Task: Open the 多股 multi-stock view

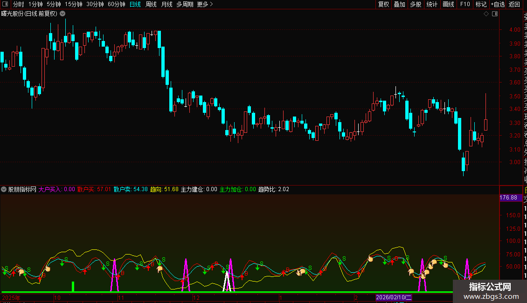Action: pyautogui.click(x=416, y=4)
